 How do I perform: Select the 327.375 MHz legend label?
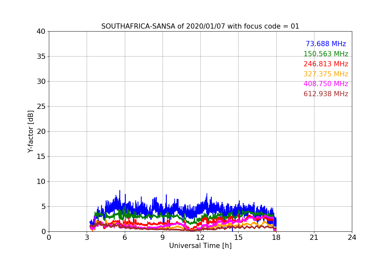pyautogui.click(x=326, y=74)
